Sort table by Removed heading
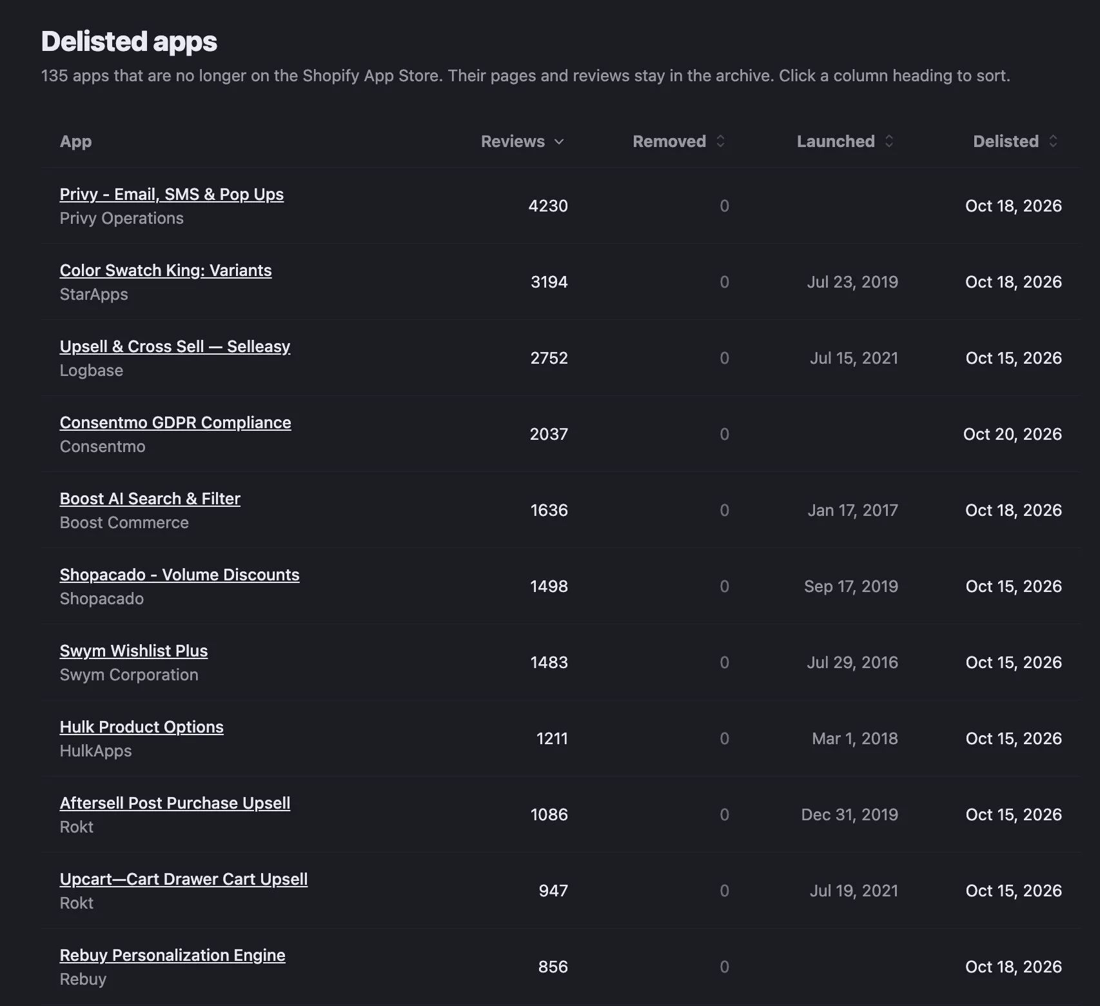The width and height of the screenshot is (1100, 1006). 669,141
